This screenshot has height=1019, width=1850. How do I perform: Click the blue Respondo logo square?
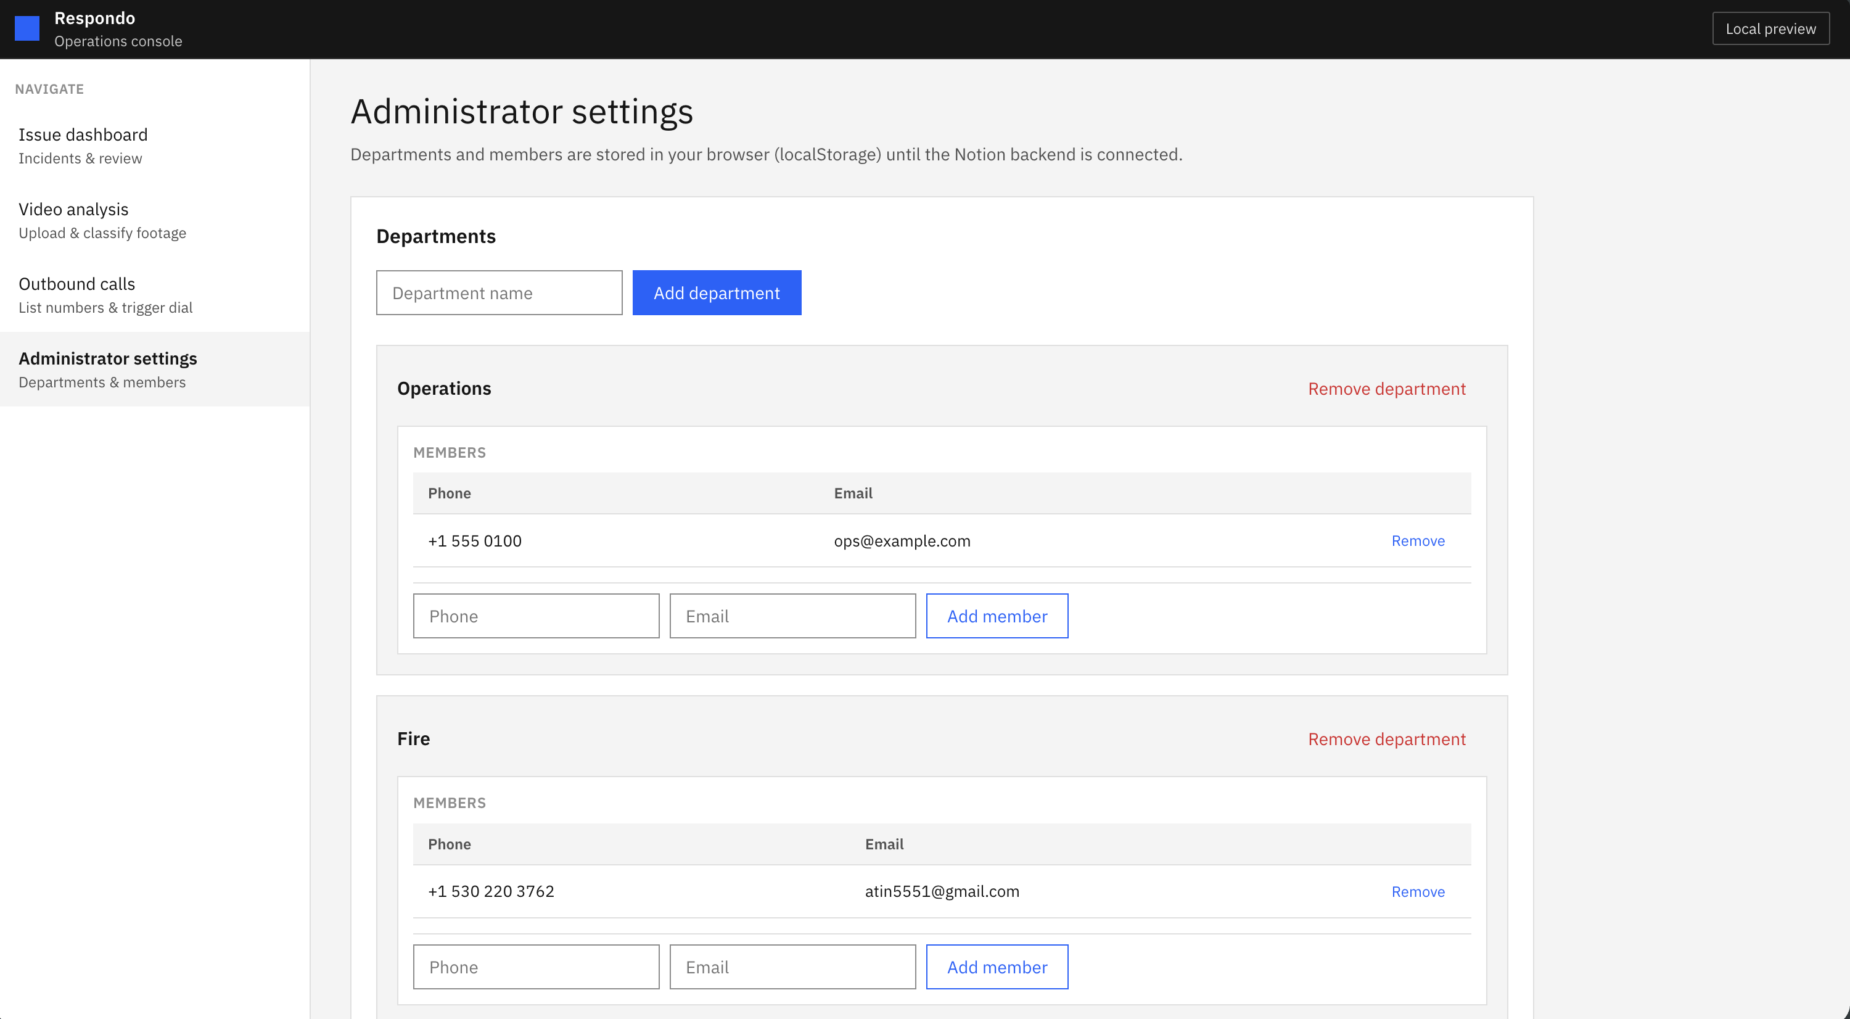tap(27, 29)
